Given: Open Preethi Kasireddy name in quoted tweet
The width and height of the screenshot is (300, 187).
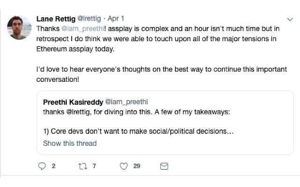Looking at the screenshot, I should 73,102.
